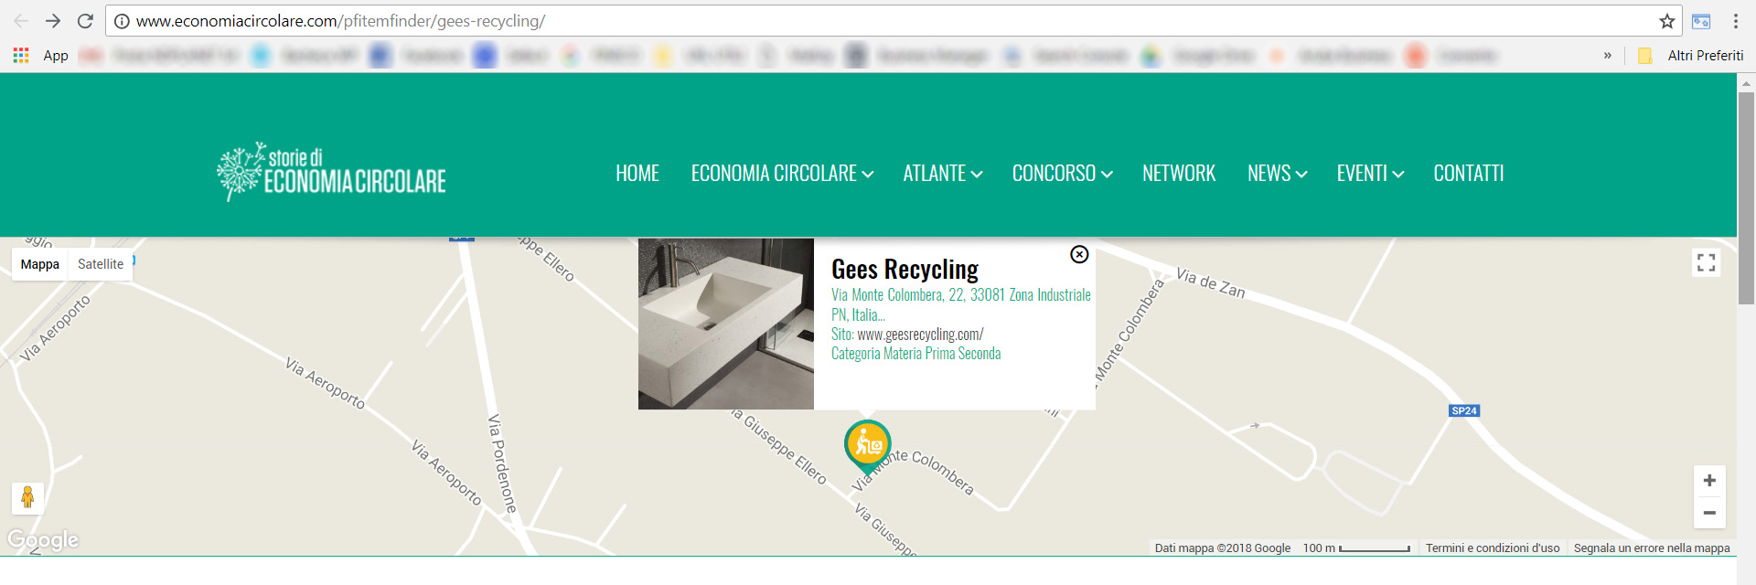Click the yellow Gees Recycling map marker
Viewport: 1756px width, 585px height.
pyautogui.click(x=867, y=446)
